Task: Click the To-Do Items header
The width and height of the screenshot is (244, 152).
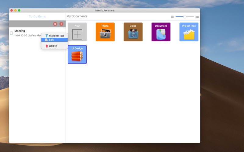Action: coord(37,16)
